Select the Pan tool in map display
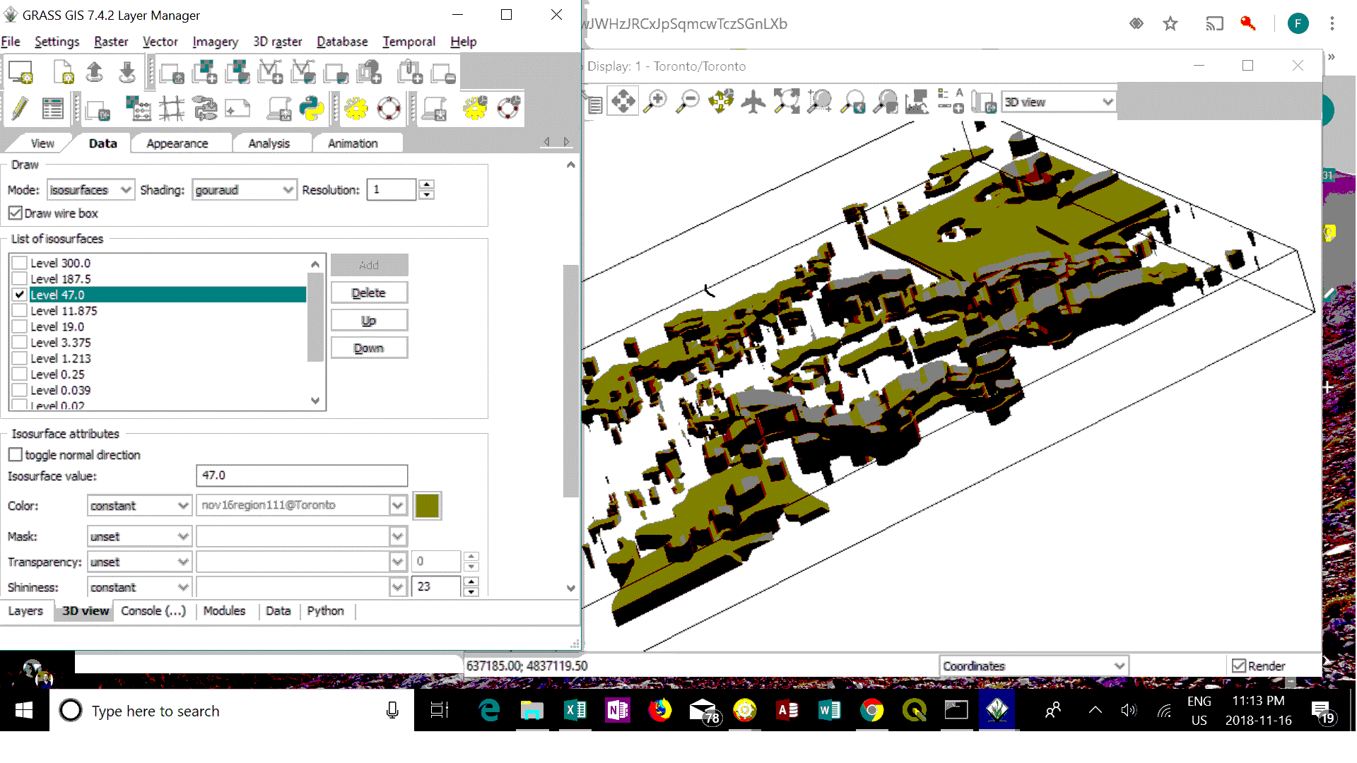The width and height of the screenshot is (1357, 763). coord(623,102)
